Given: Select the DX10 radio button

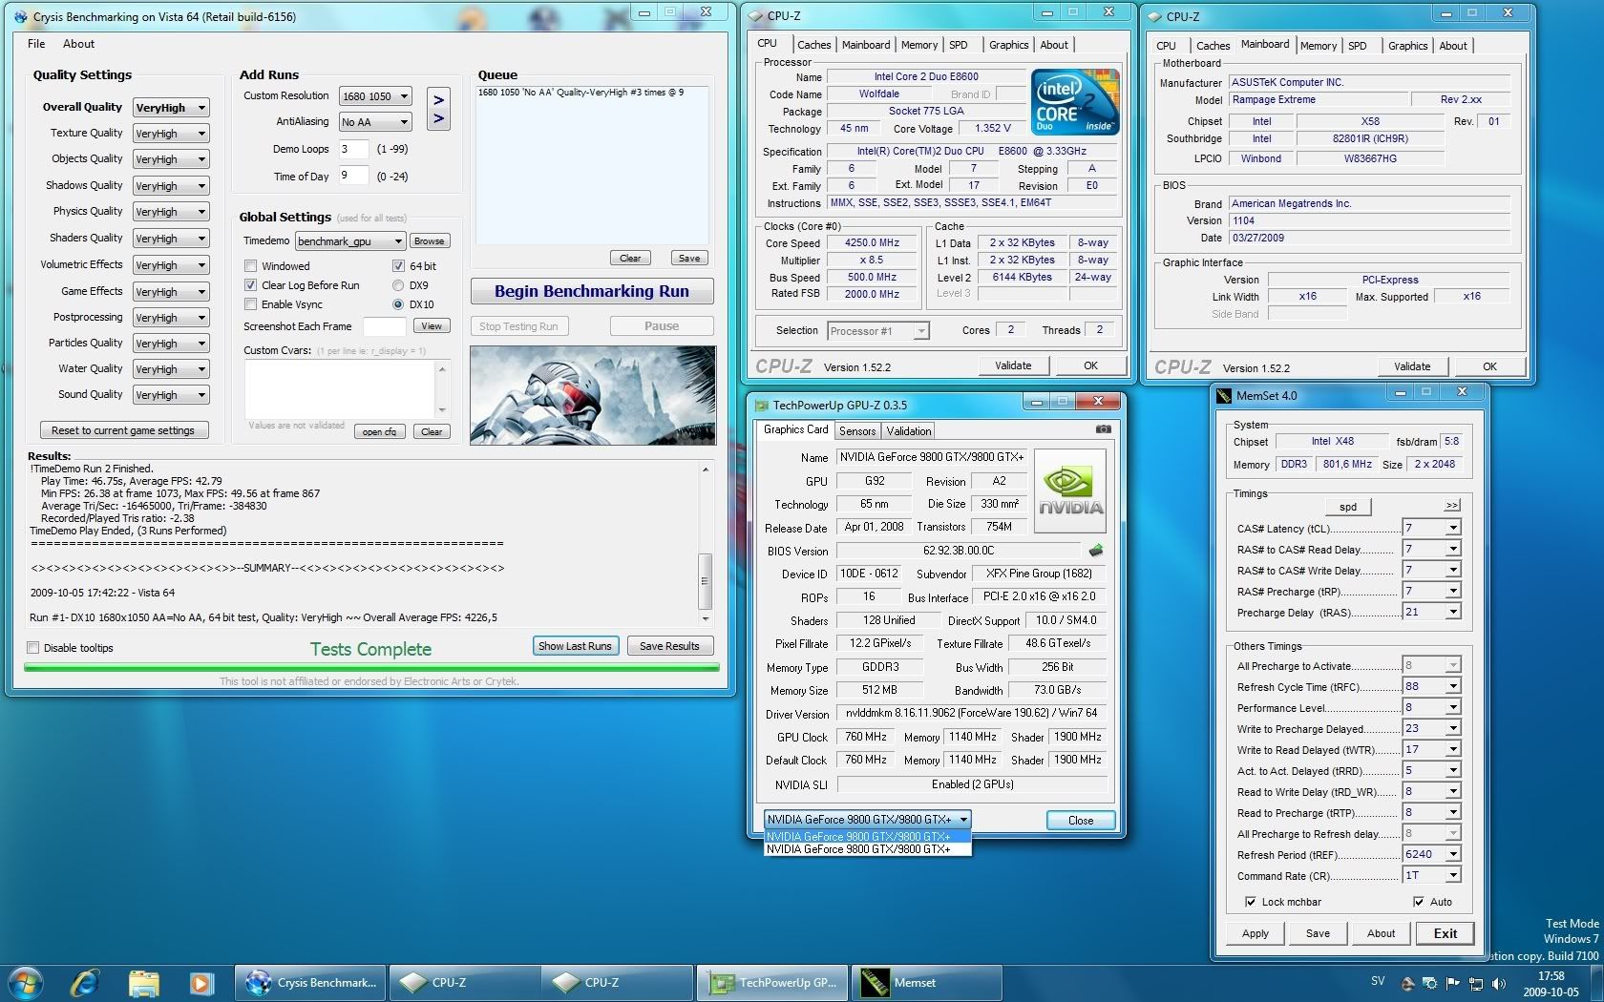Looking at the screenshot, I should coord(398,304).
